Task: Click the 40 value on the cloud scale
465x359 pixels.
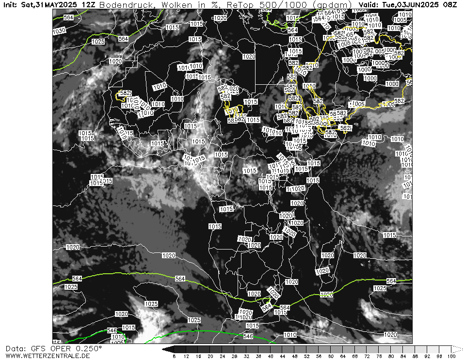Action: [271, 356]
